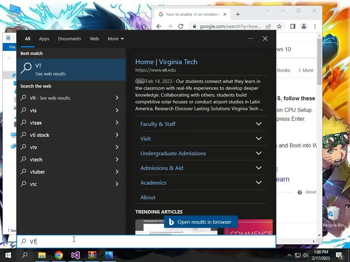The image size is (350, 262).
Task: Select the VT best match result
Action: point(71,70)
